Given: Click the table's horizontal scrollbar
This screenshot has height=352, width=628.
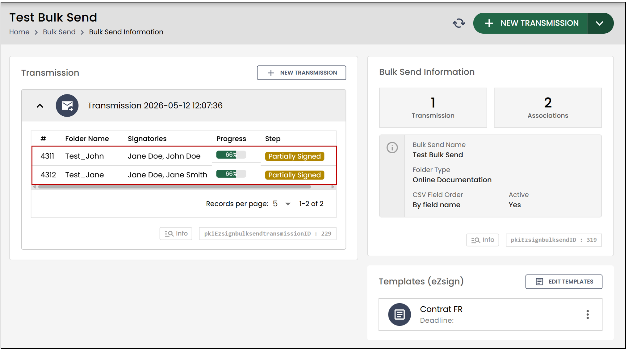Looking at the screenshot, I should [x=174, y=187].
